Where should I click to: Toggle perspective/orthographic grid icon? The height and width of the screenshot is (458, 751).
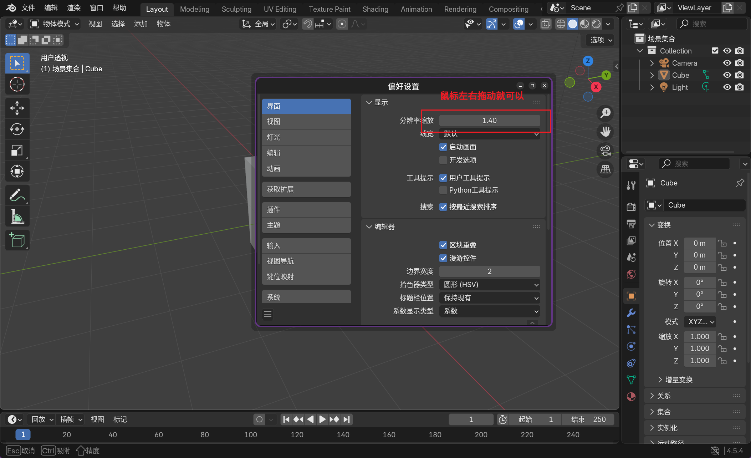tap(605, 169)
